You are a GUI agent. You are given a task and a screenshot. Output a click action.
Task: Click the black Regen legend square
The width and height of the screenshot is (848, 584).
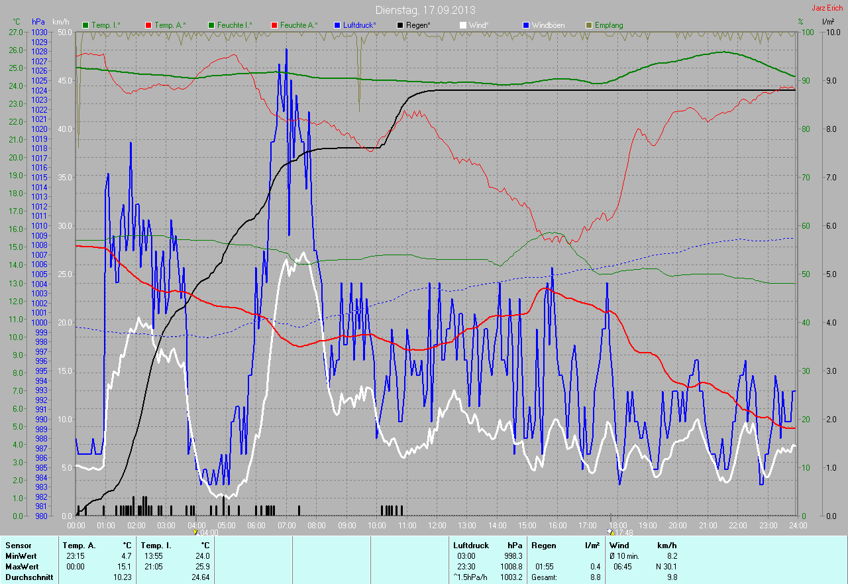pos(400,25)
